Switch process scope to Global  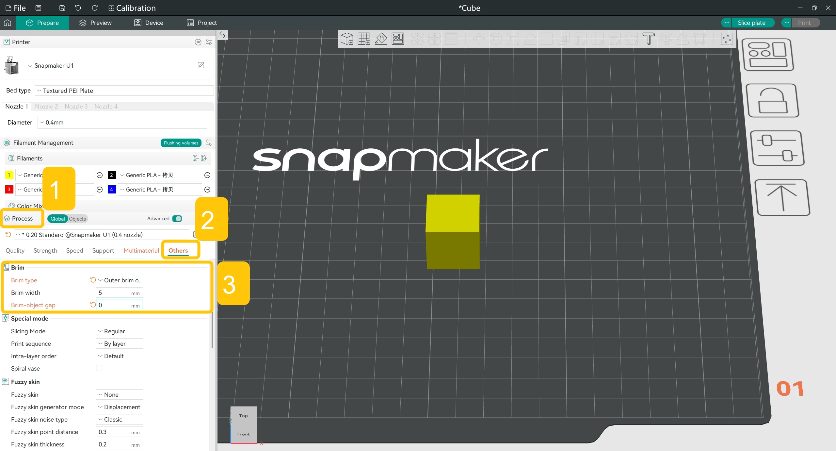[57, 219]
